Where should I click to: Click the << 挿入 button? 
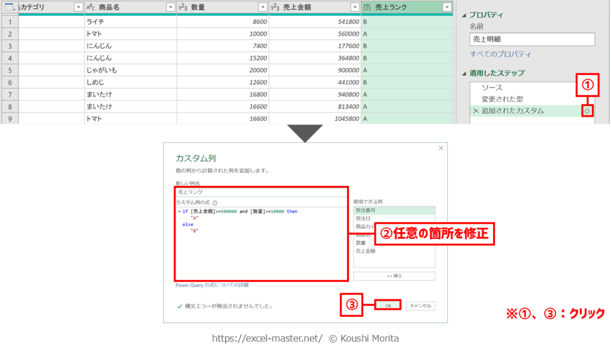(x=394, y=276)
